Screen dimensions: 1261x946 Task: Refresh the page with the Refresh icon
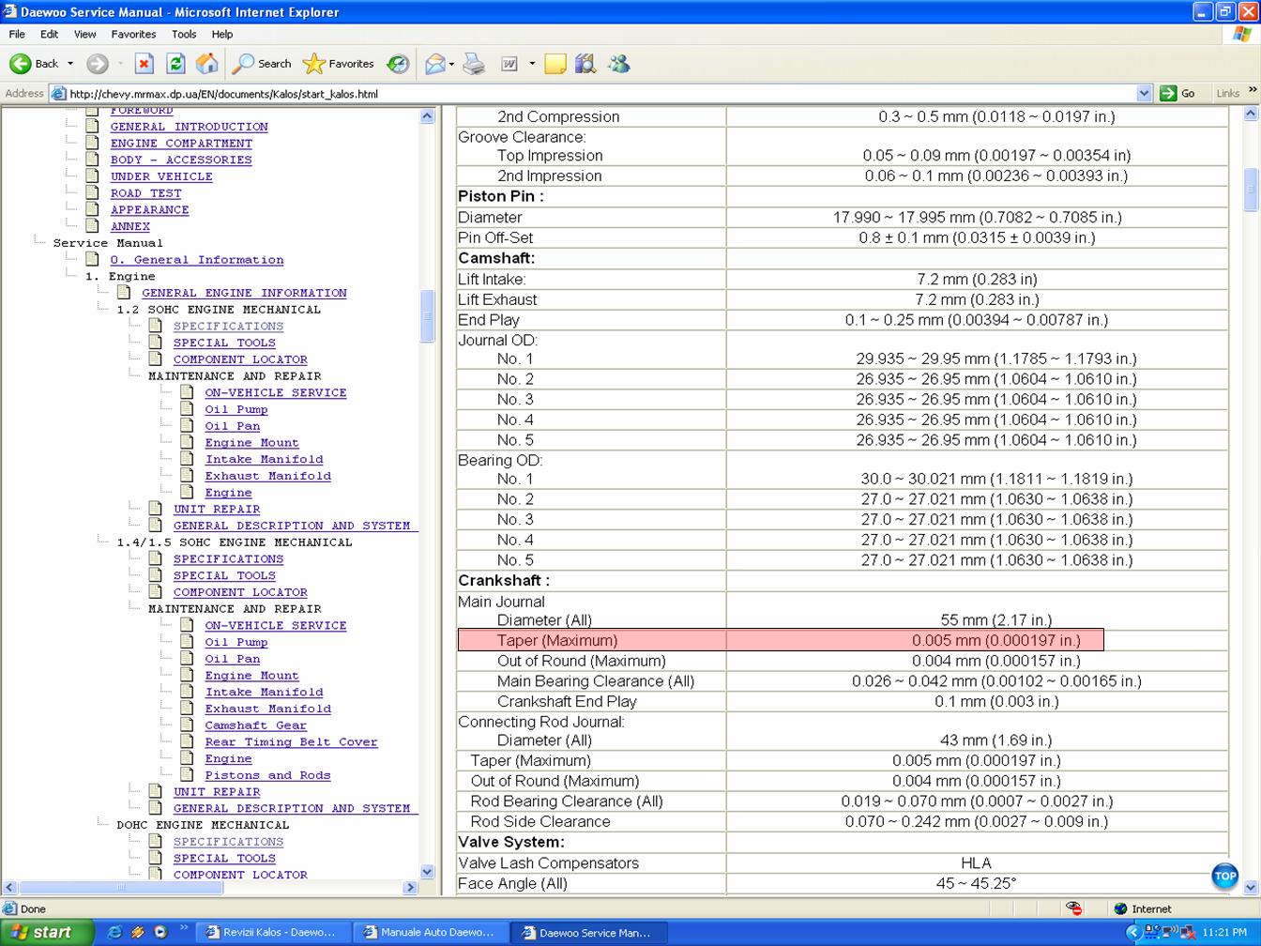(175, 64)
